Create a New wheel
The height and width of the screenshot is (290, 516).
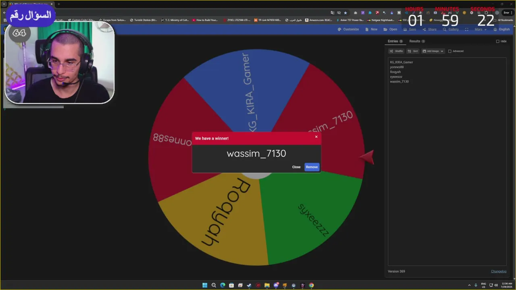click(x=371, y=29)
